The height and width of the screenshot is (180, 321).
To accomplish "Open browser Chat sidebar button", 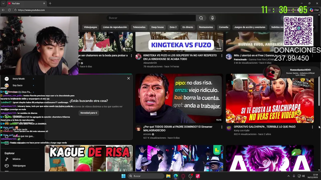I will [x=314, y=10].
